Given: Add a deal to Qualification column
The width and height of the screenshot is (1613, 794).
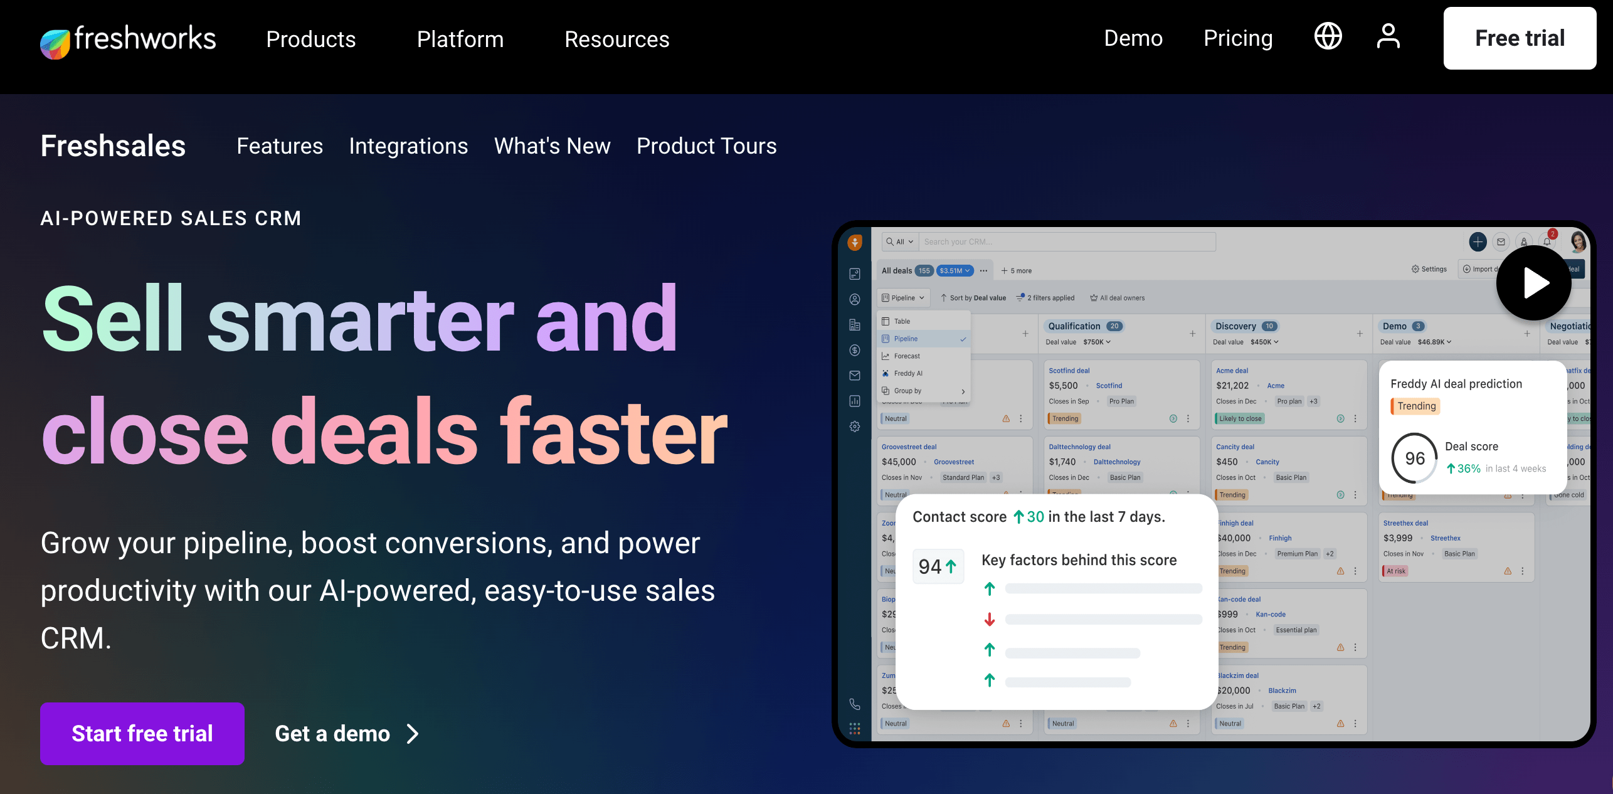Looking at the screenshot, I should [x=1192, y=334].
